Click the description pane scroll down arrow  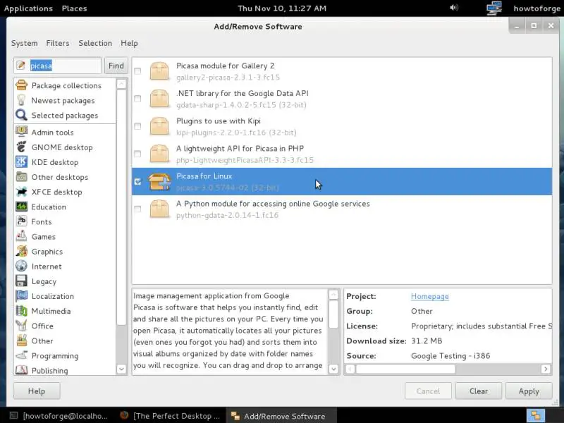tap(333, 369)
